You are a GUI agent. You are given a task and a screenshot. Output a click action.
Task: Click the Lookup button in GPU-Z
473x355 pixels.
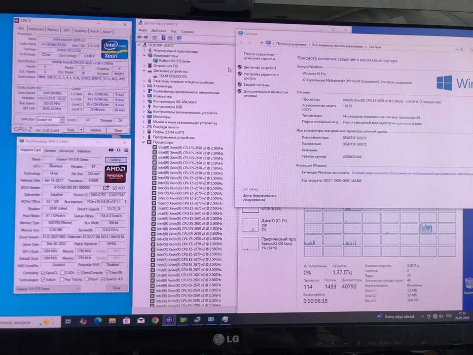click(116, 160)
